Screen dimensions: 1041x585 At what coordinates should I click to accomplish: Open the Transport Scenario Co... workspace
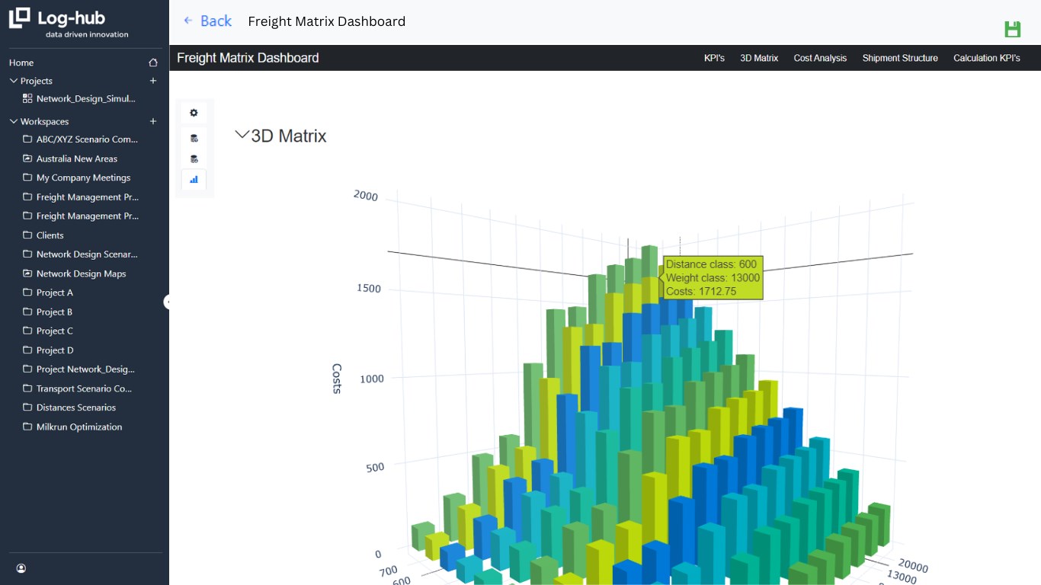pos(85,388)
